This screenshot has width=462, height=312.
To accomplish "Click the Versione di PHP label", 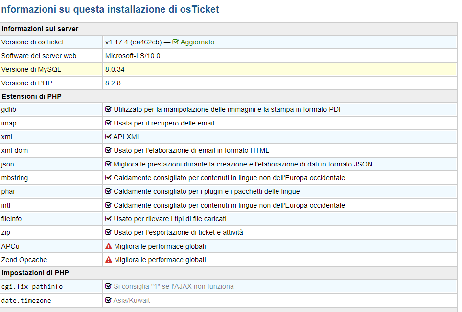I will [x=27, y=83].
